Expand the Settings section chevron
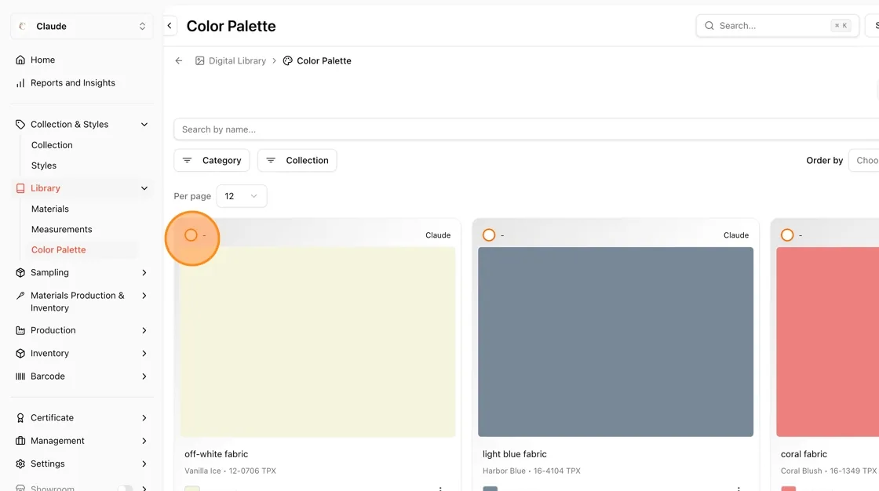 coord(144,464)
